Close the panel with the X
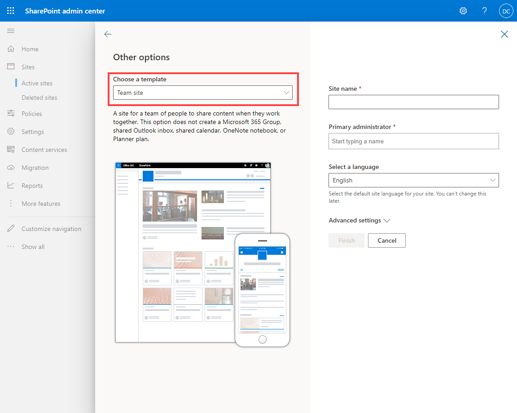This screenshot has height=413, width=517. [504, 34]
